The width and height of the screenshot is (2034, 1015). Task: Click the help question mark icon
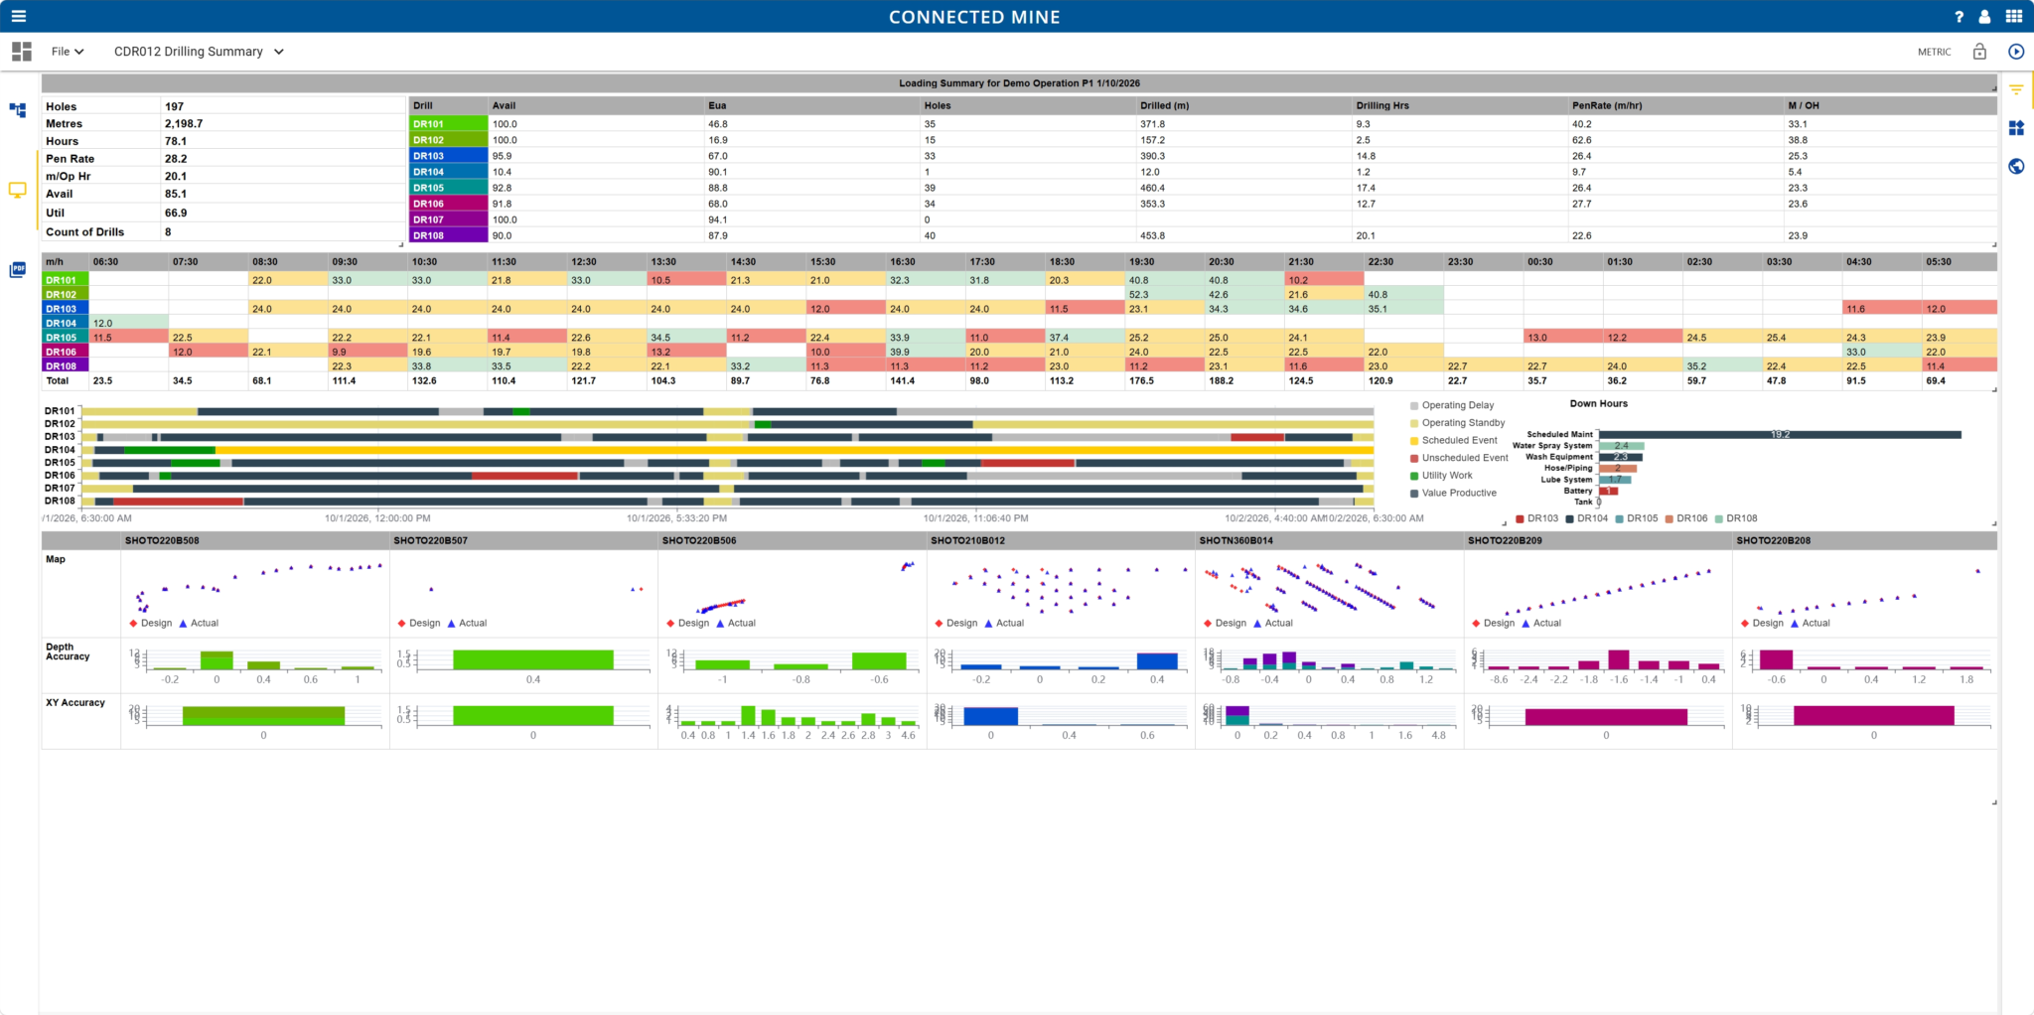tap(1959, 17)
